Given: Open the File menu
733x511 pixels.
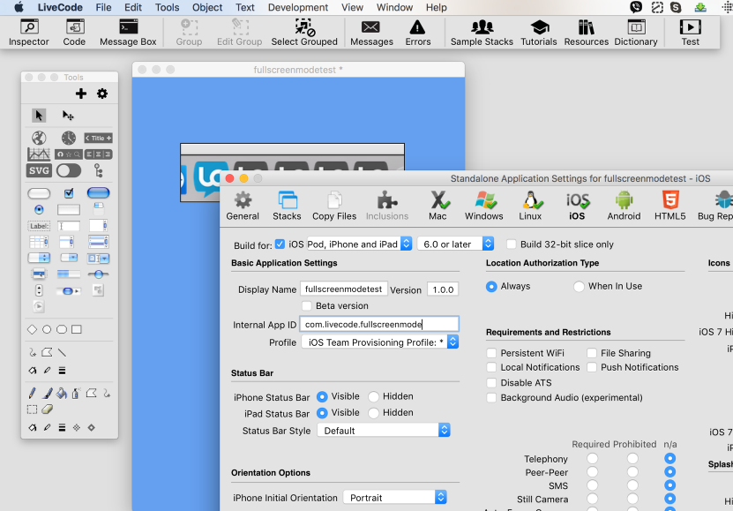Looking at the screenshot, I should (103, 7).
